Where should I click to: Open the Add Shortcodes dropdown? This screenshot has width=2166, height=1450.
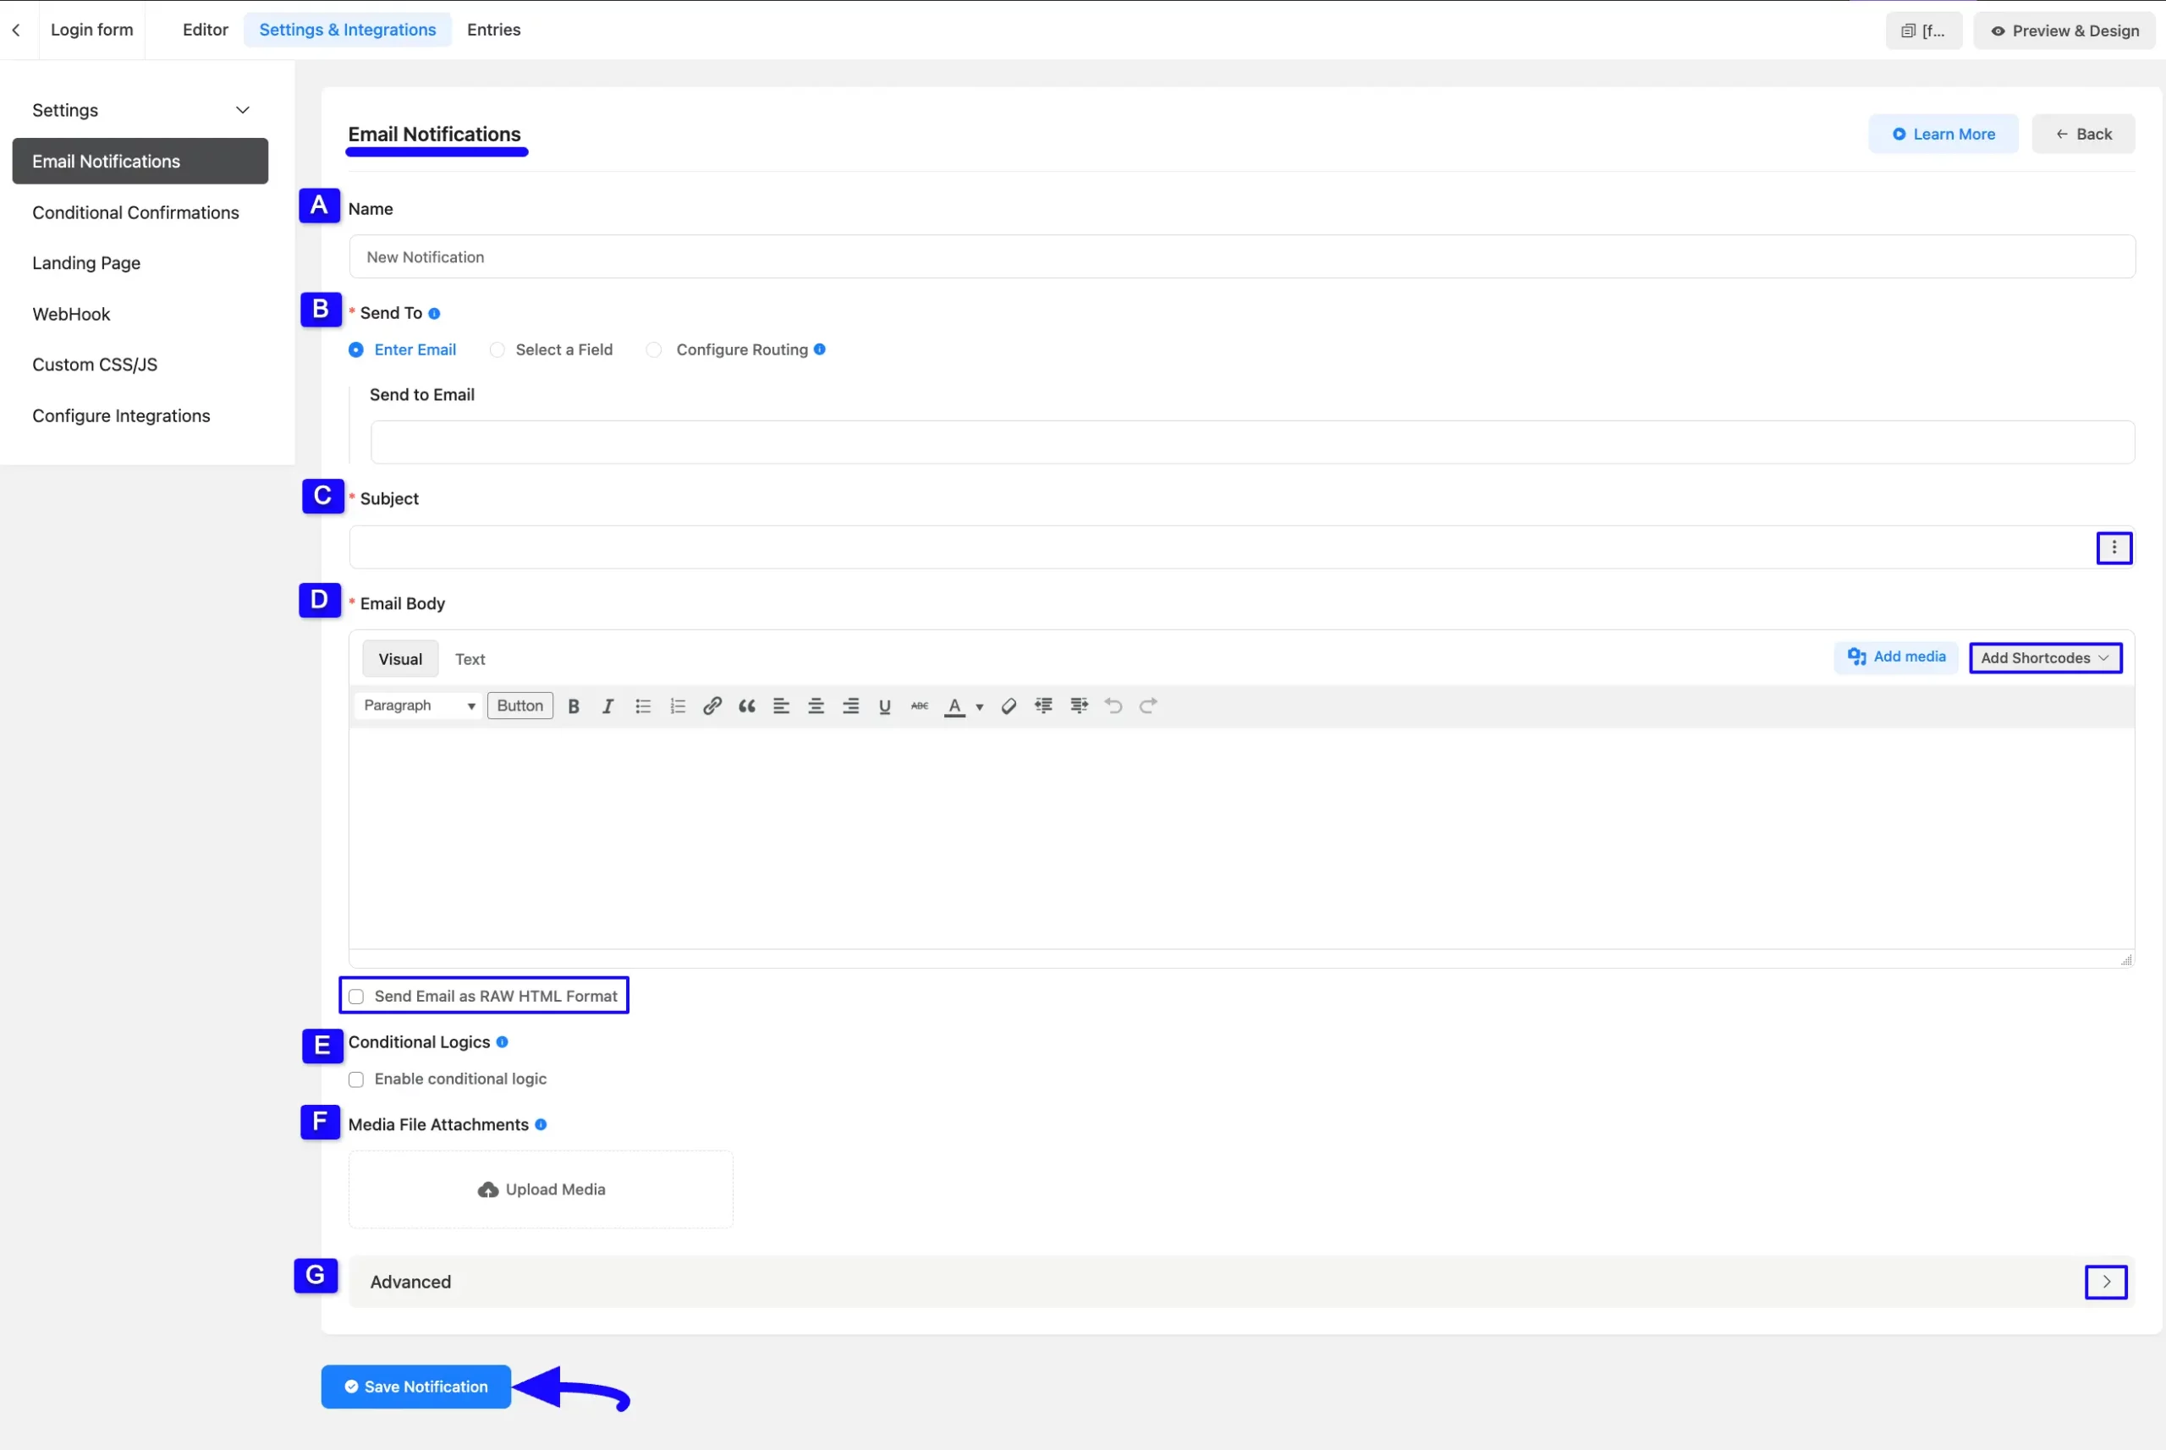2046,657
